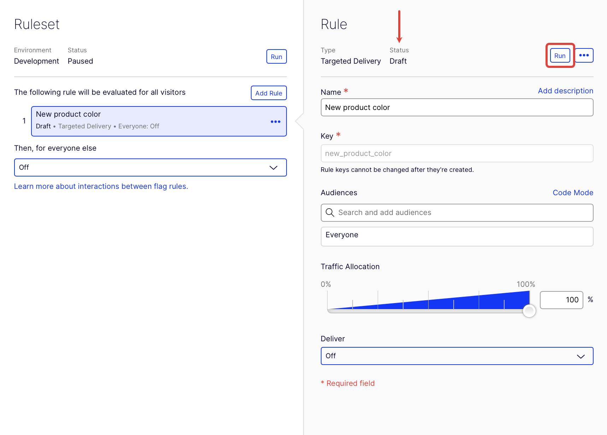The height and width of the screenshot is (435, 607).
Task: Click the Run button in Ruleset panel
Action: point(276,57)
